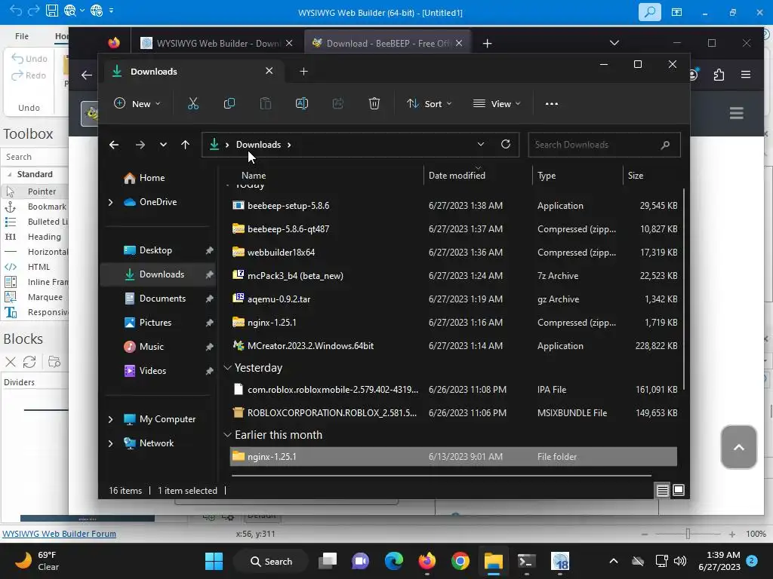The height and width of the screenshot is (579, 773).
Task: Click the scroll-to-top arrow button on webpage
Action: tap(738, 447)
